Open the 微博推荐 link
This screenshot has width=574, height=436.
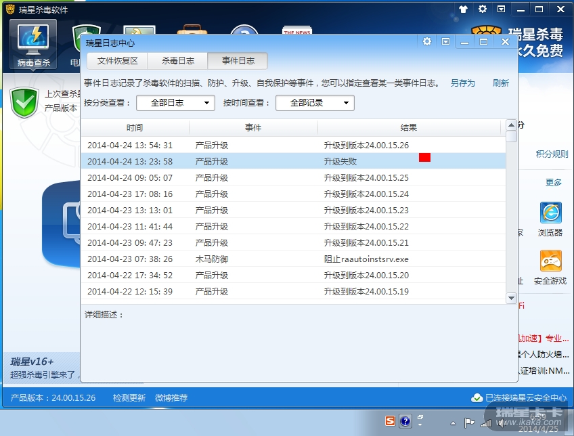(171, 398)
